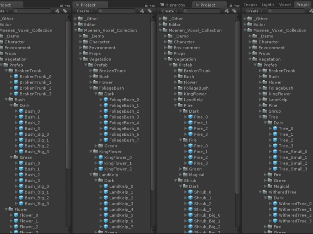This screenshot has height=234, width=313.
Task: Click the Pine_2 cube icon under Pine Fire
Action: click(191, 158)
